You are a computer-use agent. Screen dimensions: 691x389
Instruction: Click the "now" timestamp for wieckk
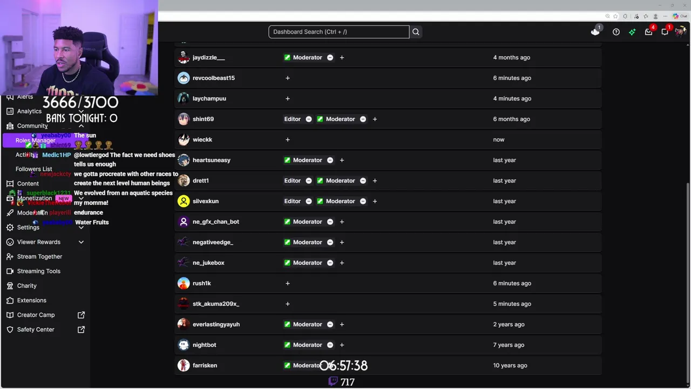pos(499,139)
